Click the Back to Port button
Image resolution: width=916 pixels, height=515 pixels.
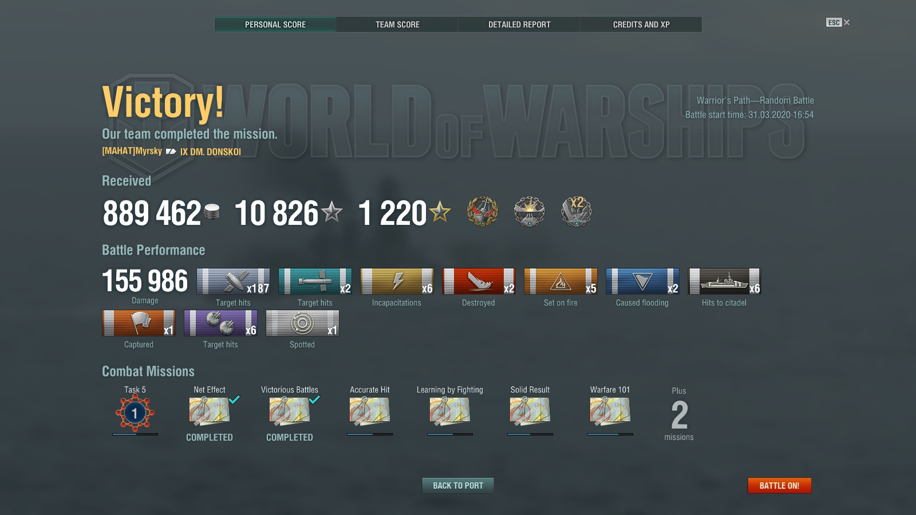(458, 485)
